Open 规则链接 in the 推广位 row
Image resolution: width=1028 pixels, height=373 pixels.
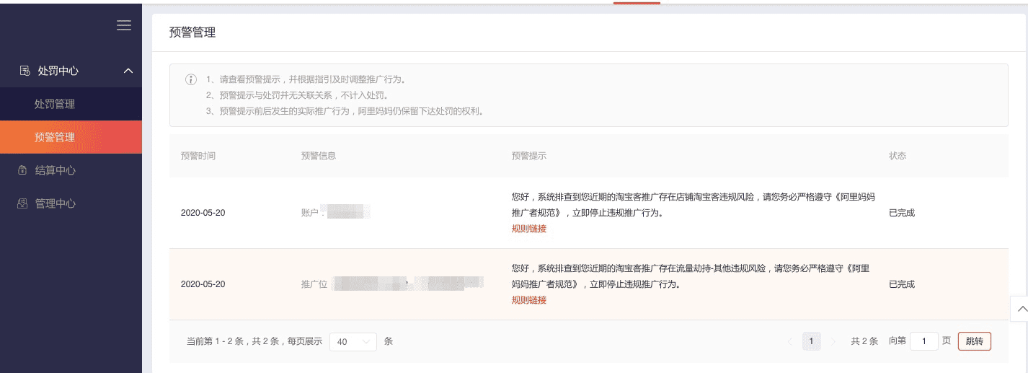[529, 300]
